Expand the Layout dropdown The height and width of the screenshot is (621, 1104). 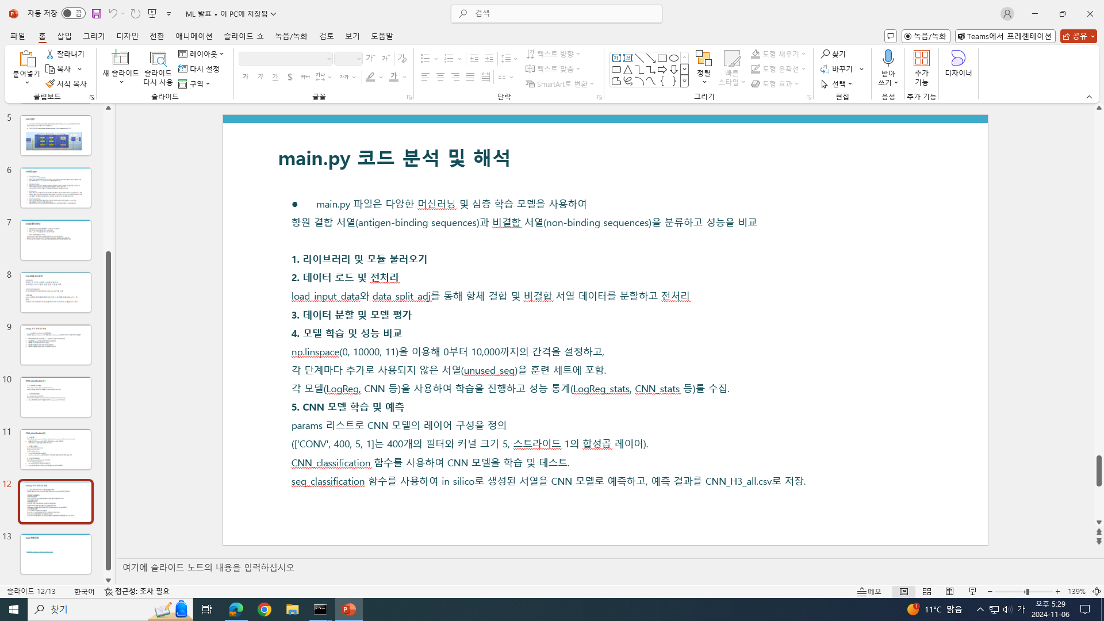pyautogui.click(x=201, y=54)
